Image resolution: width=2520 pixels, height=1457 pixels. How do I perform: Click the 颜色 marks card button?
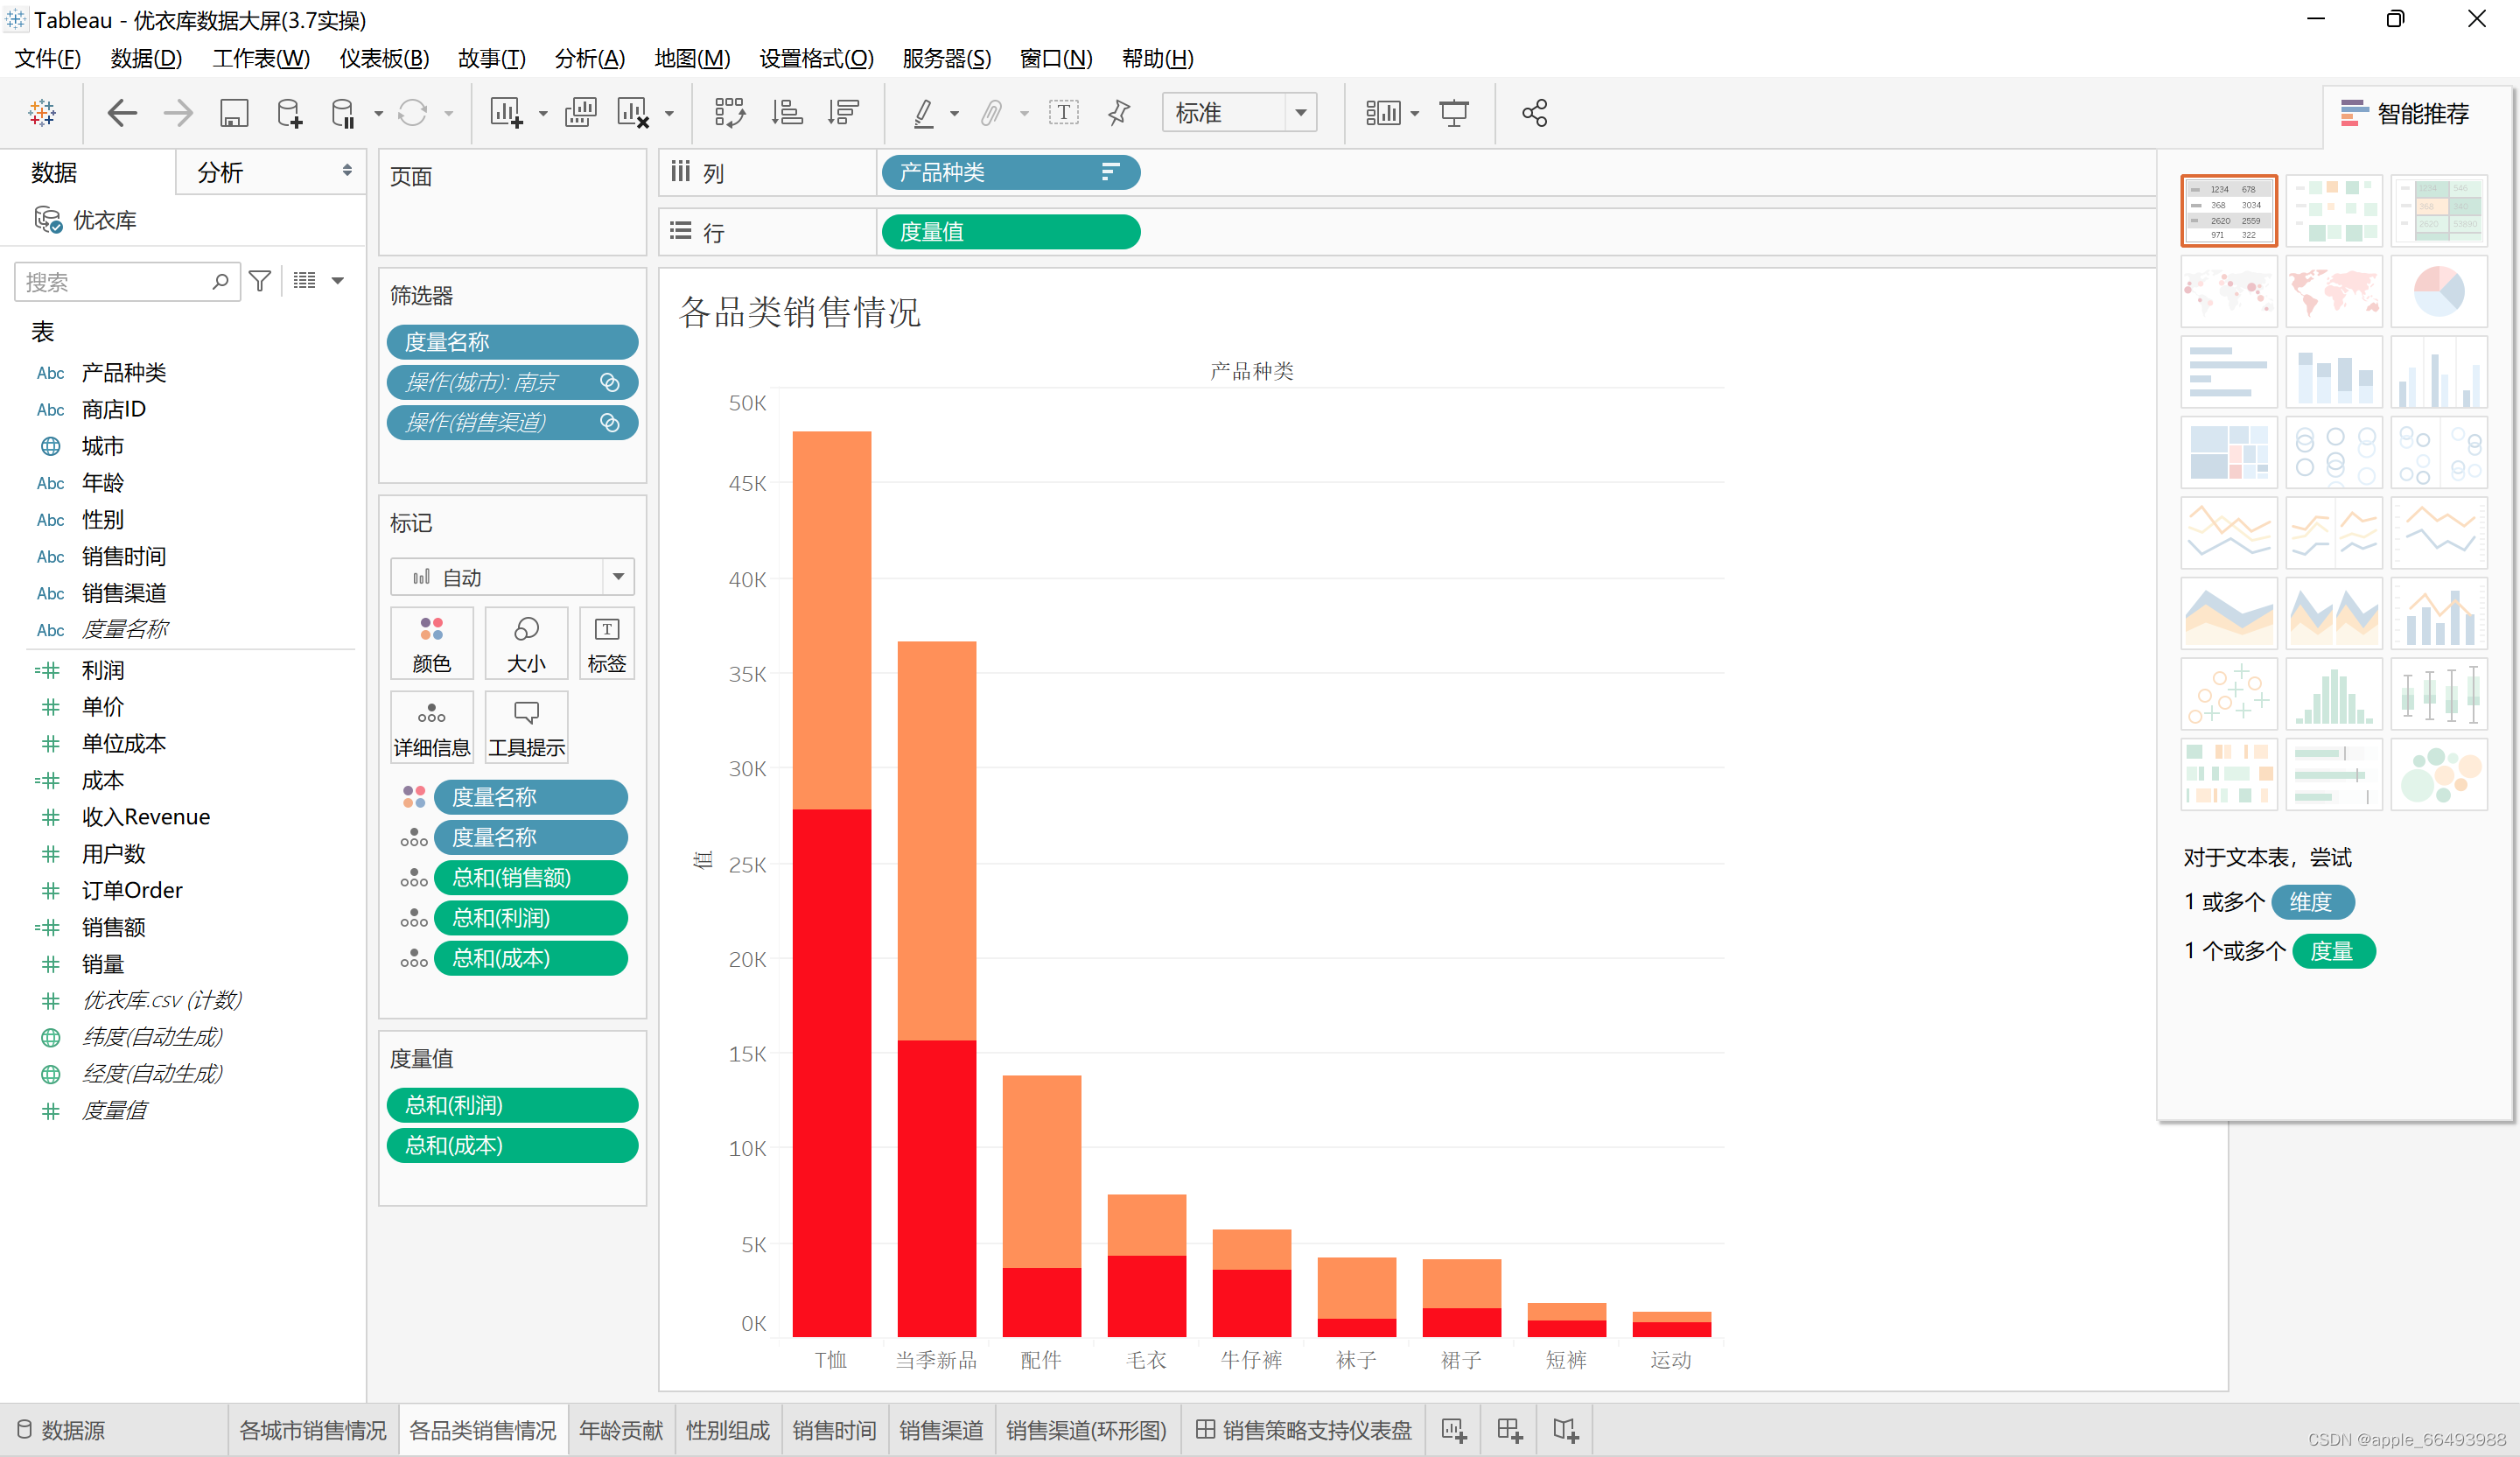coord(431,643)
